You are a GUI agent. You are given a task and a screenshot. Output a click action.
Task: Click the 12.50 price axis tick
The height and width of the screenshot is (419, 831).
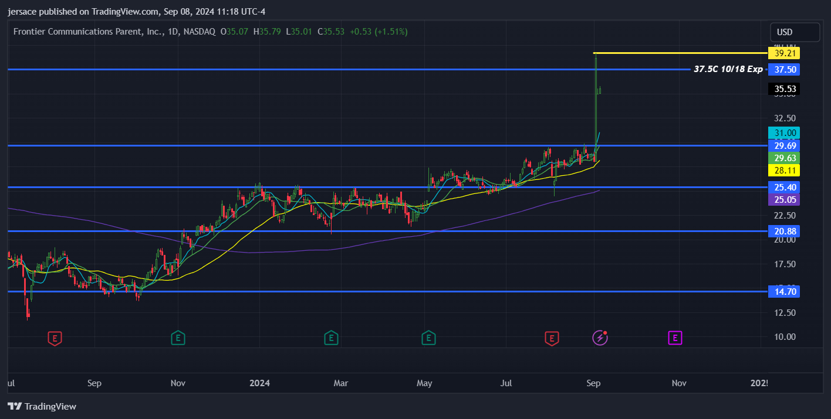(785, 312)
